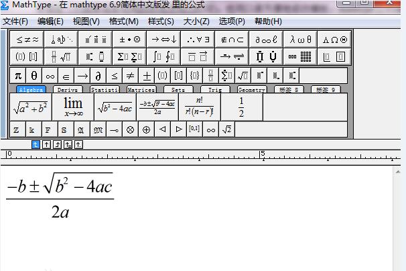Insert the n!/r!(n−r)! expression
Viewport: 406px width, 271px height.
pos(200,107)
